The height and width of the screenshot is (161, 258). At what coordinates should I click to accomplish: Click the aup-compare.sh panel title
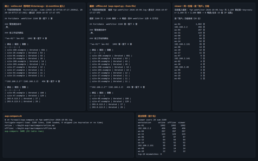(x=13, y=116)
